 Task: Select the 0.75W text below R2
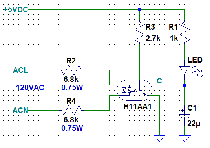point(72,88)
